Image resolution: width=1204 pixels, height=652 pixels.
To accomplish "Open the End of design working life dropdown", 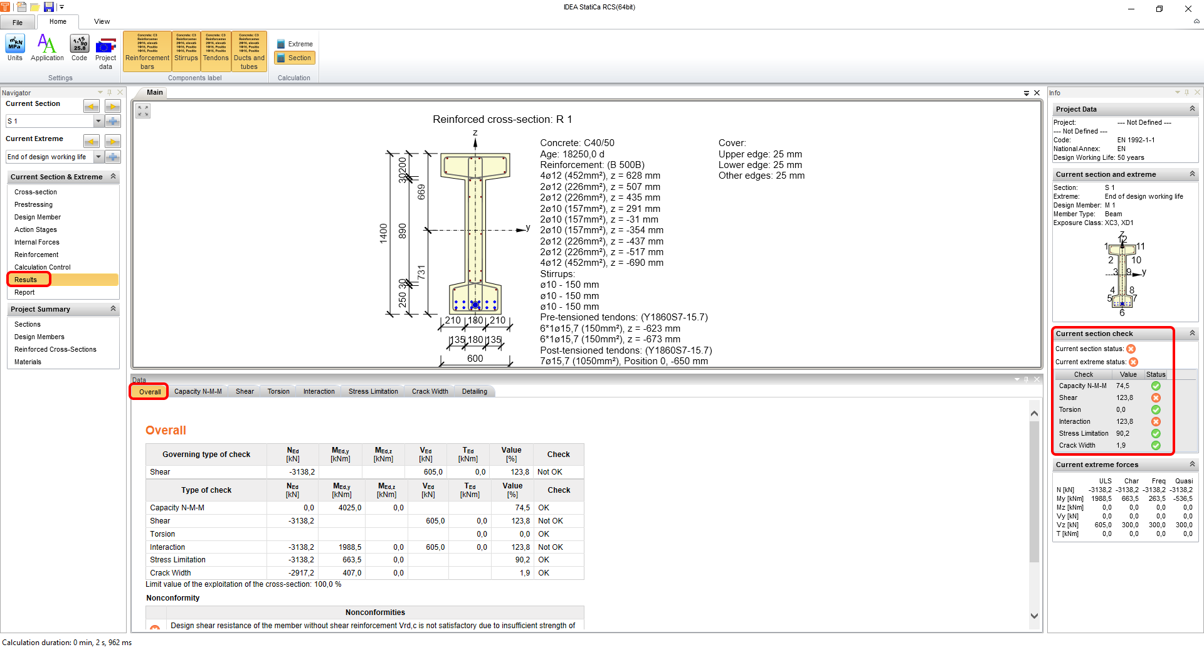I will click(x=98, y=157).
